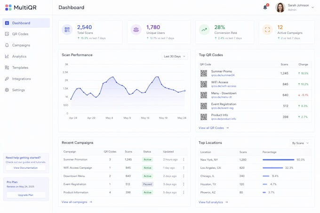Viewport: 320px width, 213px height.
Task: Click the QR Codes sidebar icon
Action: (7, 34)
